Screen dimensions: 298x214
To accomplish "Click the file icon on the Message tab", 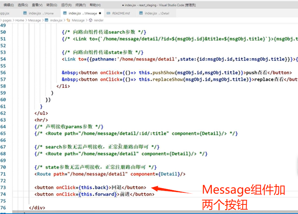I will click(x=65, y=13).
